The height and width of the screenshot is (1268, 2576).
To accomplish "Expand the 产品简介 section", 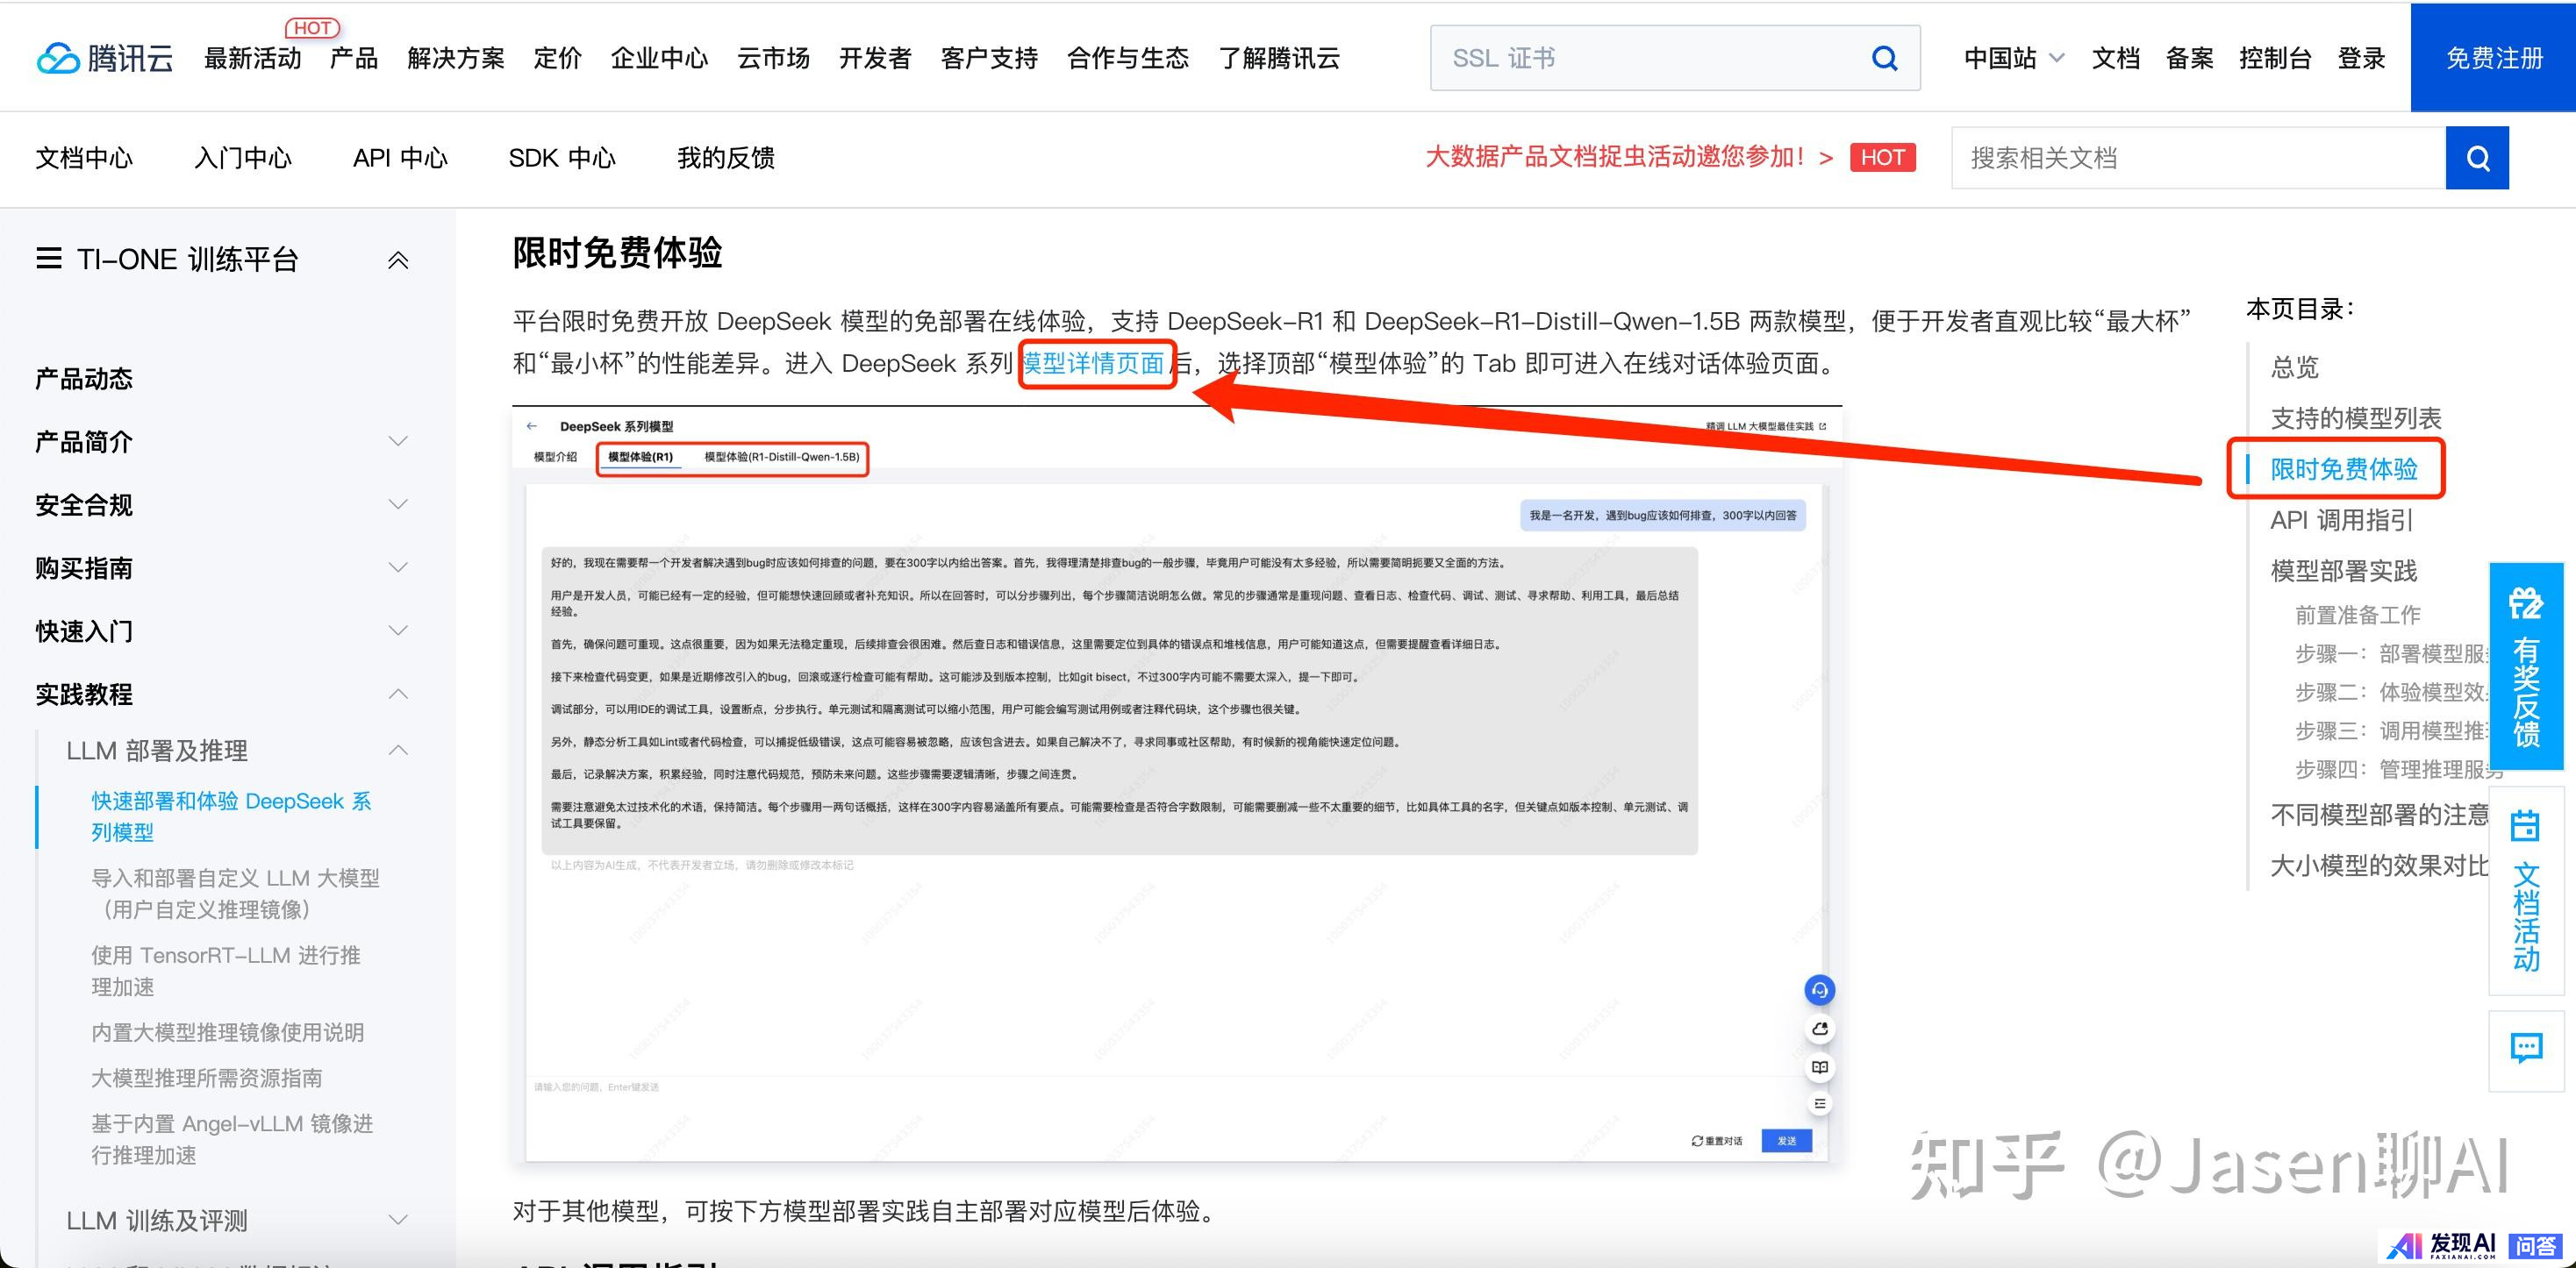I will point(398,442).
